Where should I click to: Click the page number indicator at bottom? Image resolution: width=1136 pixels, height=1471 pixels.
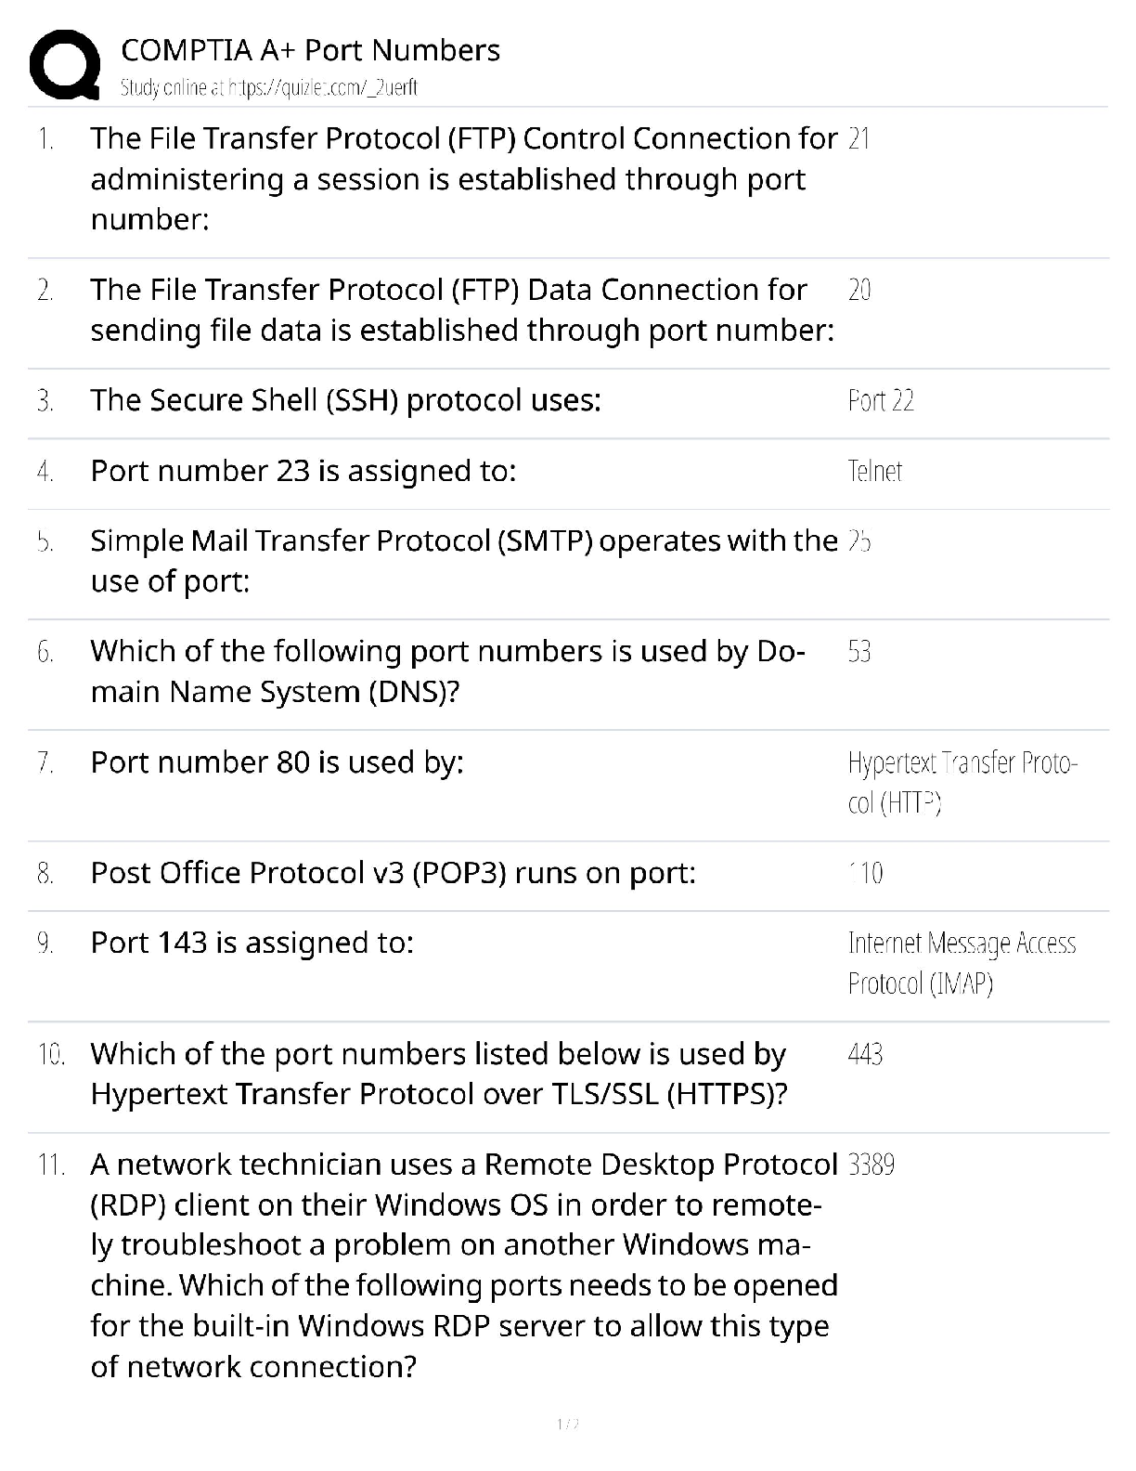click(x=567, y=1424)
